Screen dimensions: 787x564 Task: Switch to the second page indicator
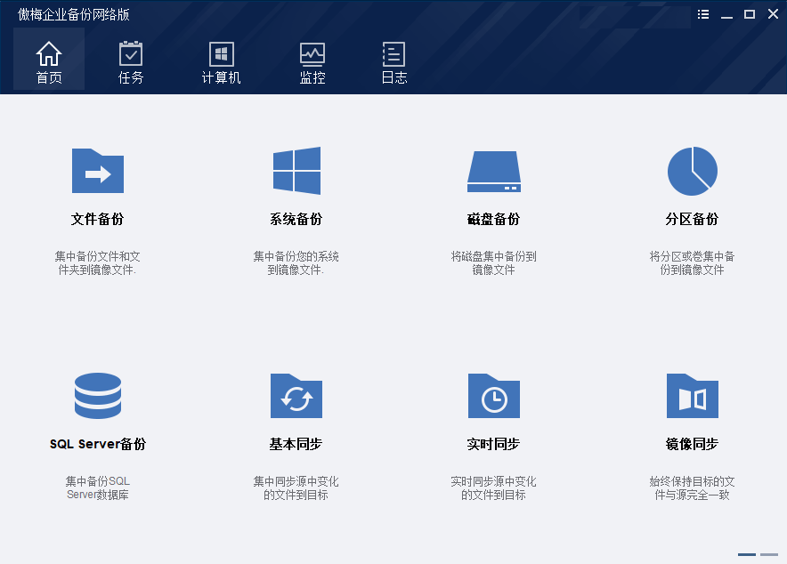pos(769,554)
